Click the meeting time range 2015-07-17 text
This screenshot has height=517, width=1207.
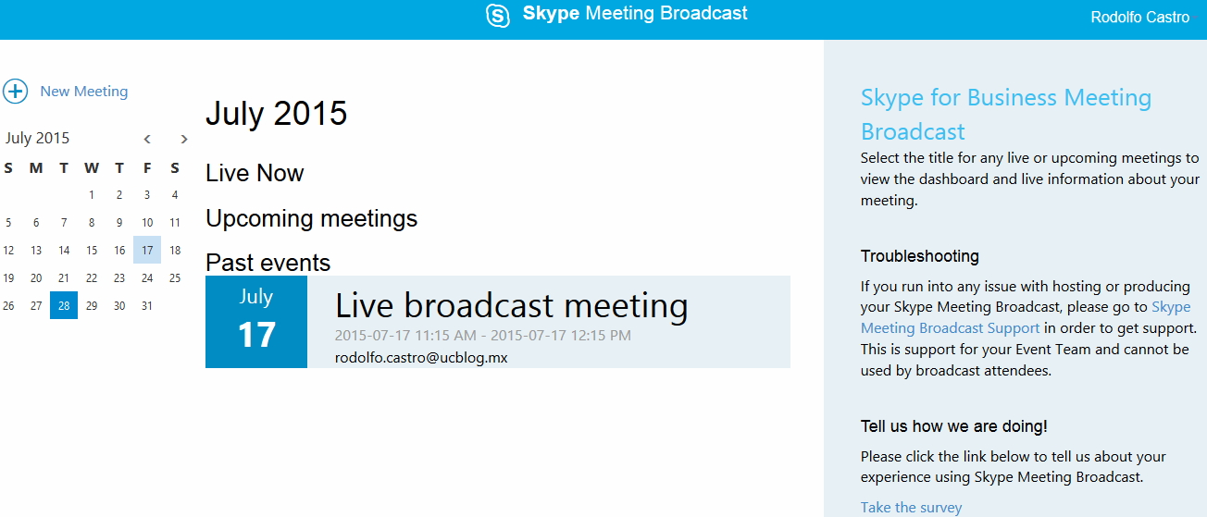coord(483,335)
